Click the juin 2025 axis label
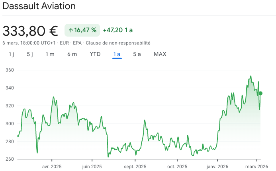Viewport: 276px width, 171px height. pos(92,167)
